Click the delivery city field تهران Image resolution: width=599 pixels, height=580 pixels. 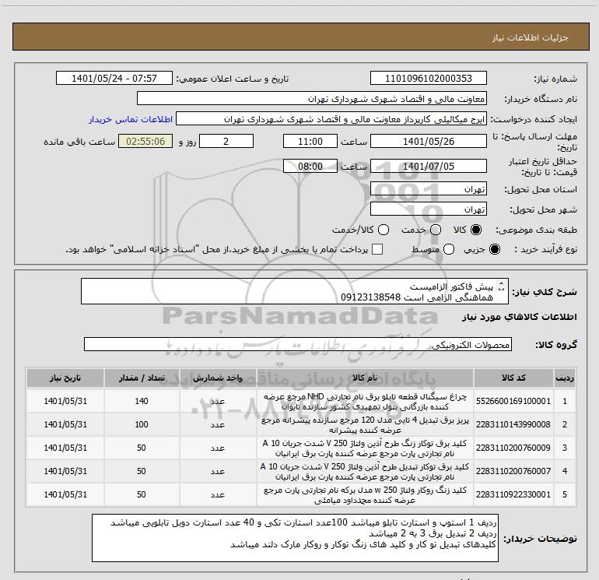click(x=428, y=209)
